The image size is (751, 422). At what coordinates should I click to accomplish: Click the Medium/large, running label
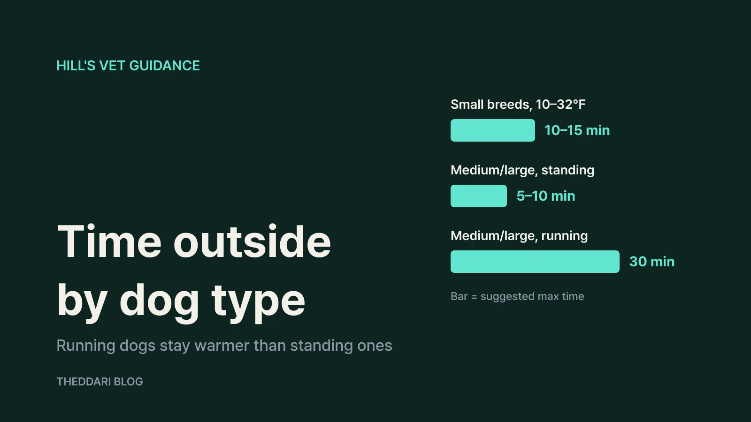(519, 236)
